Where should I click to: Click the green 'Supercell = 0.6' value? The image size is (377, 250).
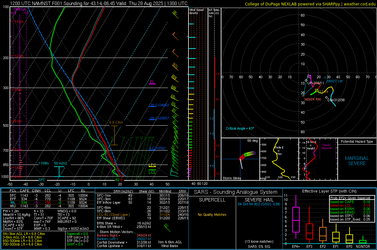pyautogui.click(x=77, y=234)
